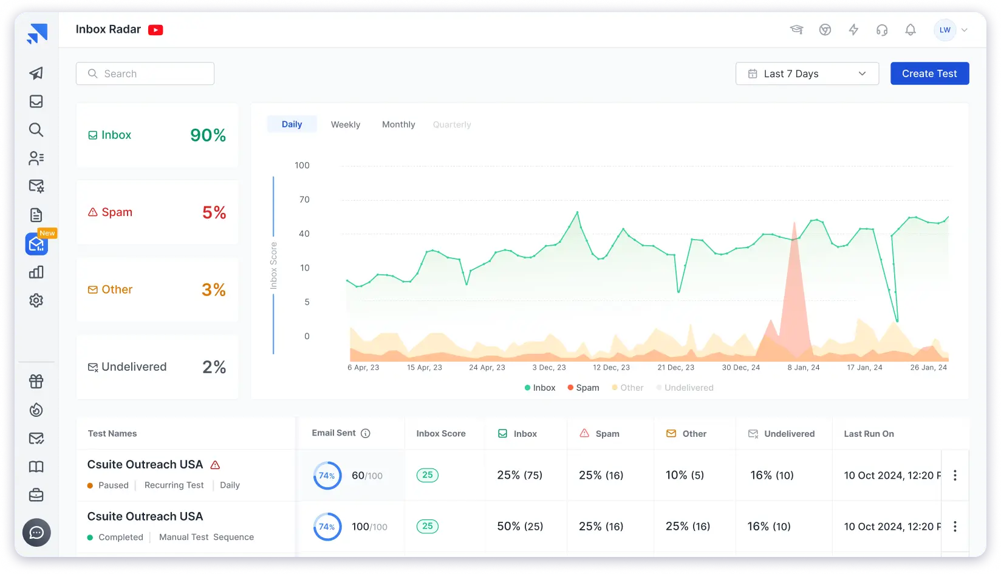Open the Completed Csuite Outreach USA test
Screen dimensions: 1001x574
point(145,516)
